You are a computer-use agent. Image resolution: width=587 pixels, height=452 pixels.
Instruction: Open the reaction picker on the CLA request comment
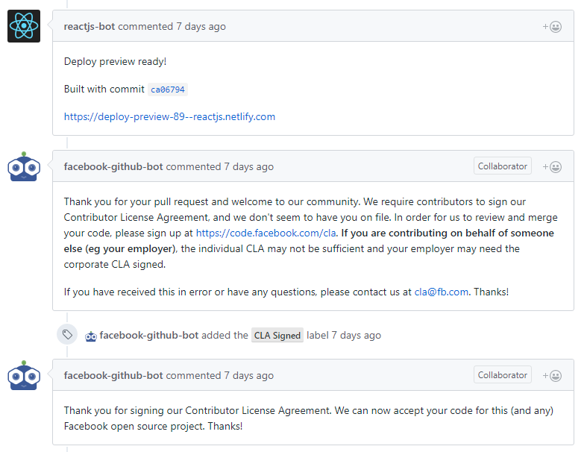[553, 167]
